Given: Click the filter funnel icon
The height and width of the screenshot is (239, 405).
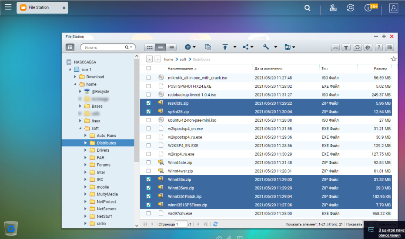Looking at the screenshot, I should 346,47.
